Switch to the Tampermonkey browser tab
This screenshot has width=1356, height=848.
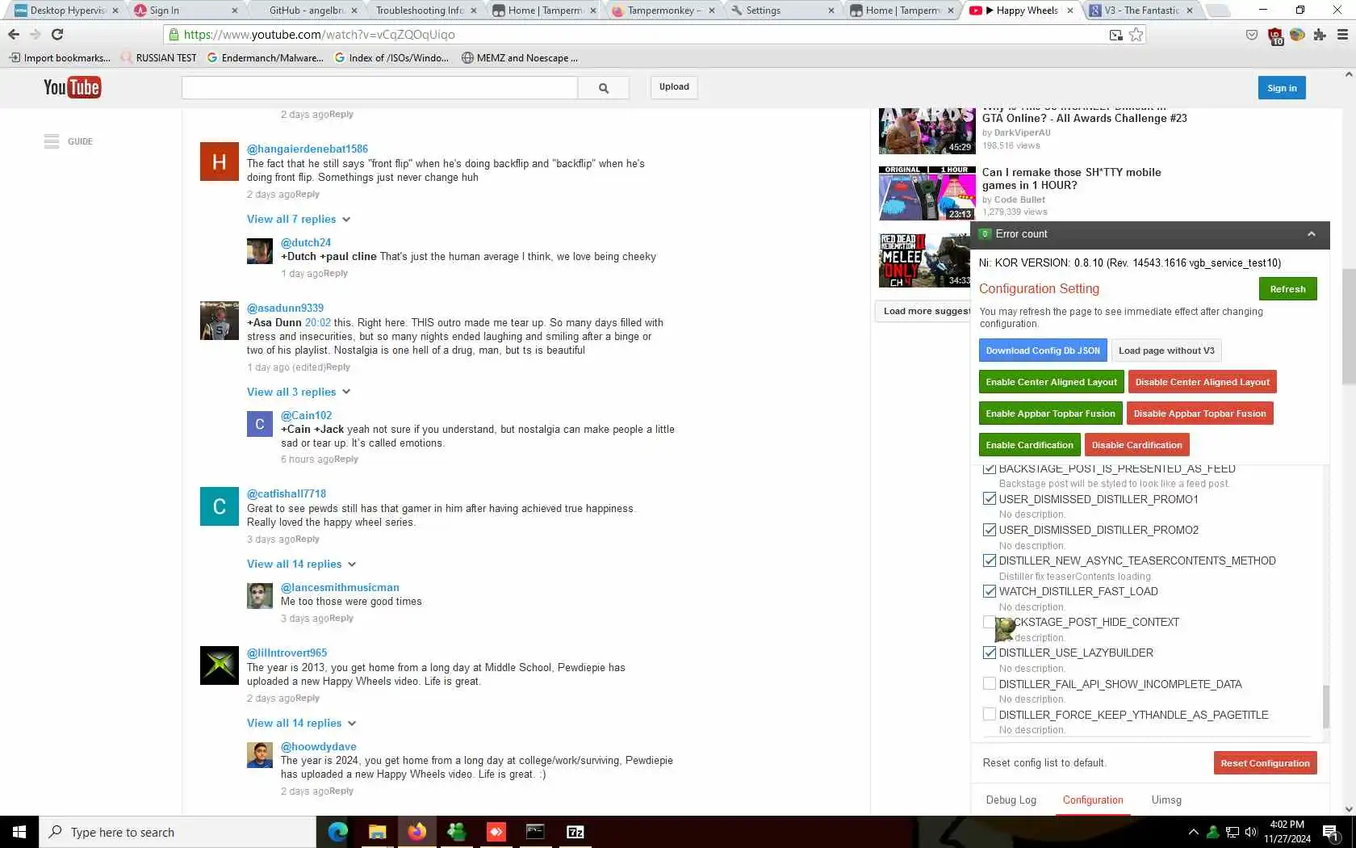pyautogui.click(x=662, y=10)
